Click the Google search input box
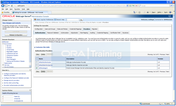This screenshot has width=176, height=106. (154, 6)
